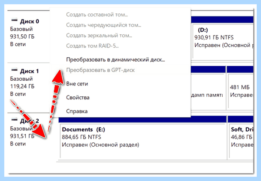261x181 pixels.
Task: Click the 931,50 ГБ size text
Action: pos(22,36)
